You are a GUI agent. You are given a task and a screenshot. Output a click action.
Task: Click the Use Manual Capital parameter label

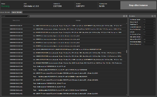pos(135,20)
